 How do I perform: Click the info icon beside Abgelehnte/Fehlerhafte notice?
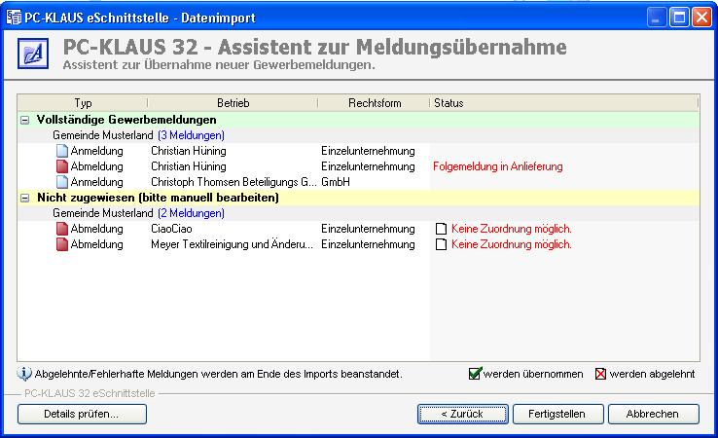tap(24, 373)
